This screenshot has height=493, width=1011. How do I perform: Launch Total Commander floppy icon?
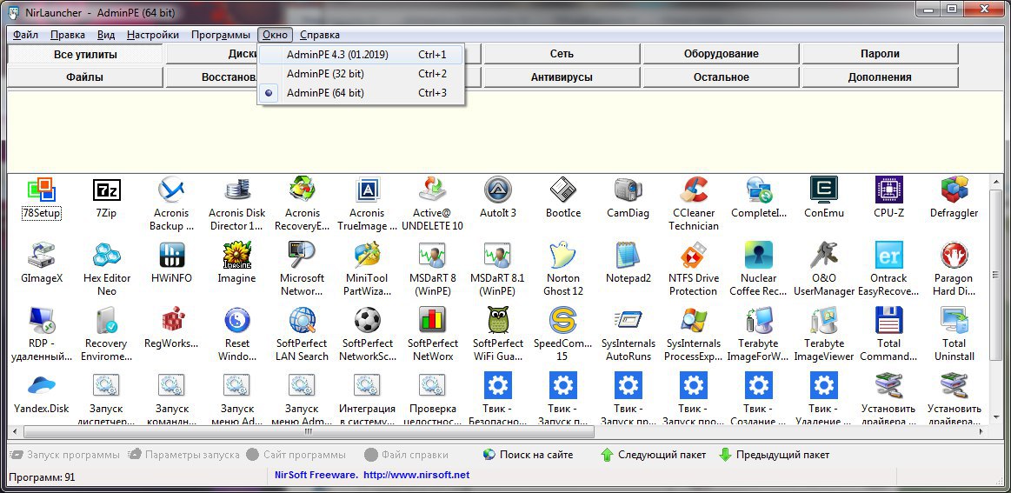coord(889,321)
